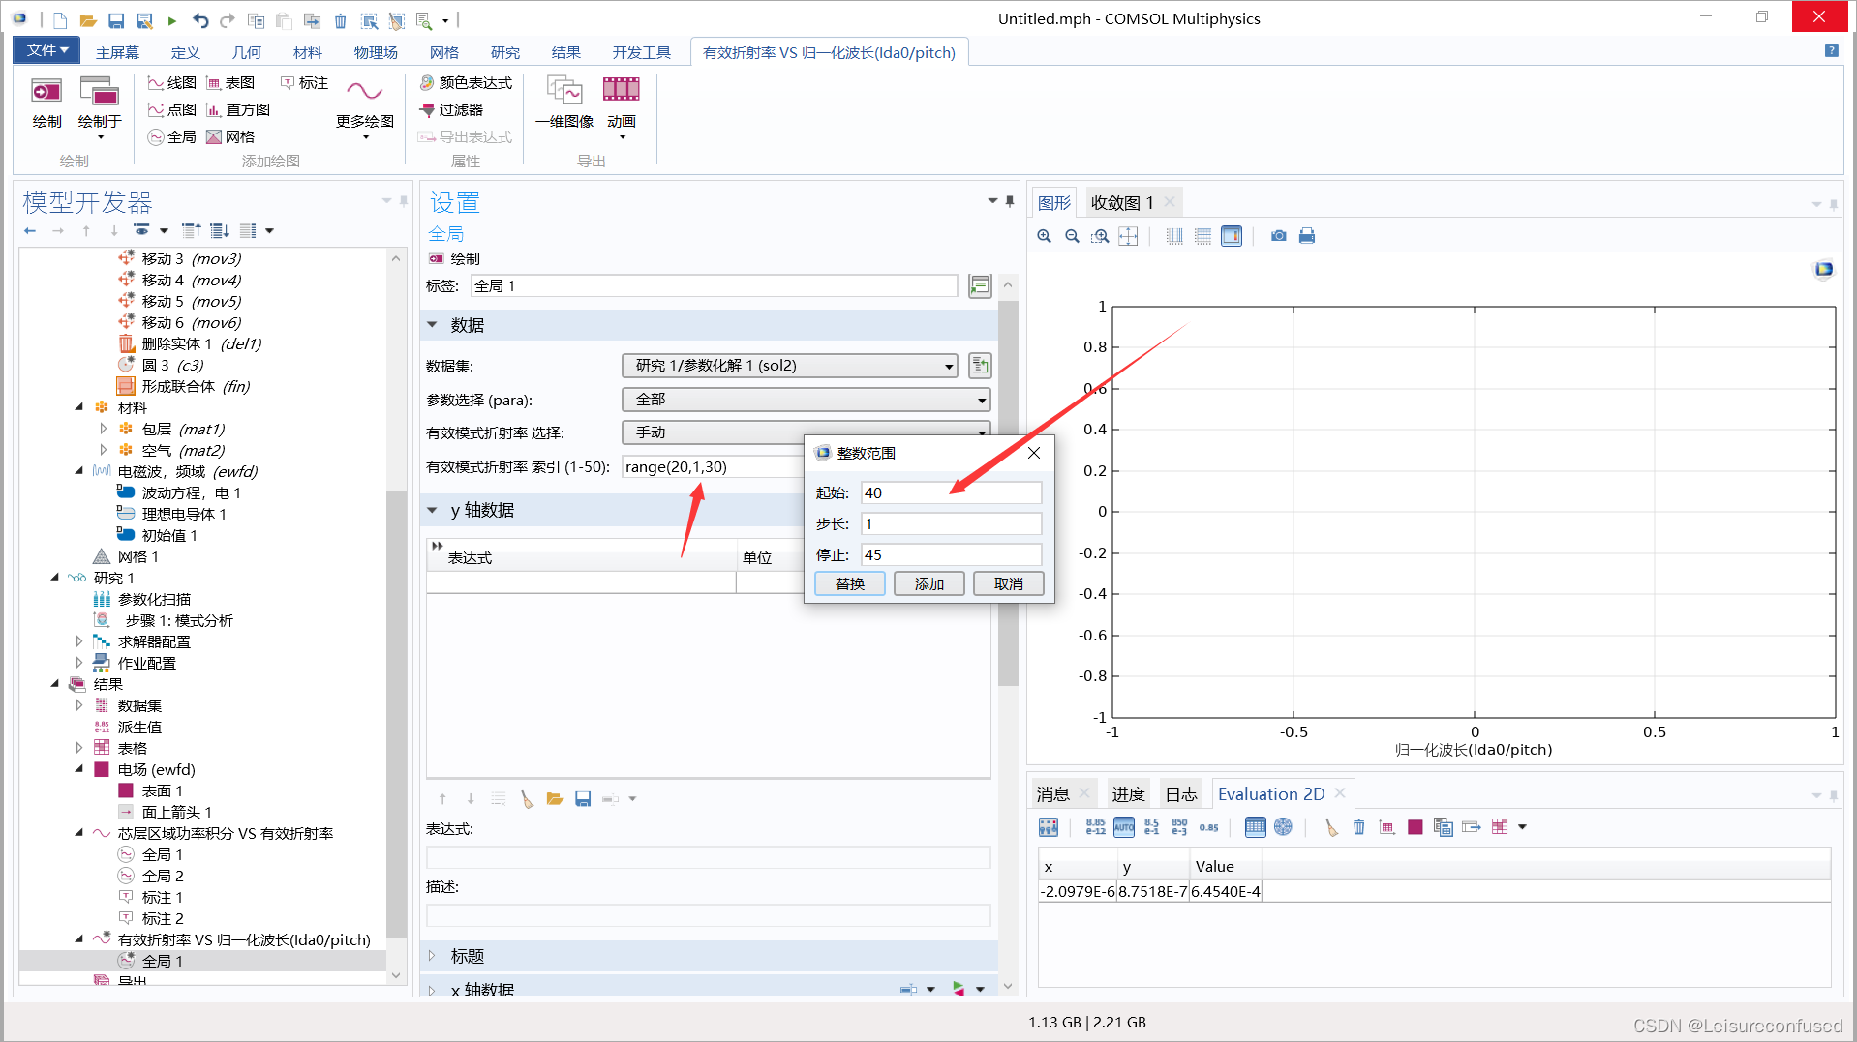Print the graphics with the printer icon
The height and width of the screenshot is (1042, 1857).
(x=1307, y=236)
